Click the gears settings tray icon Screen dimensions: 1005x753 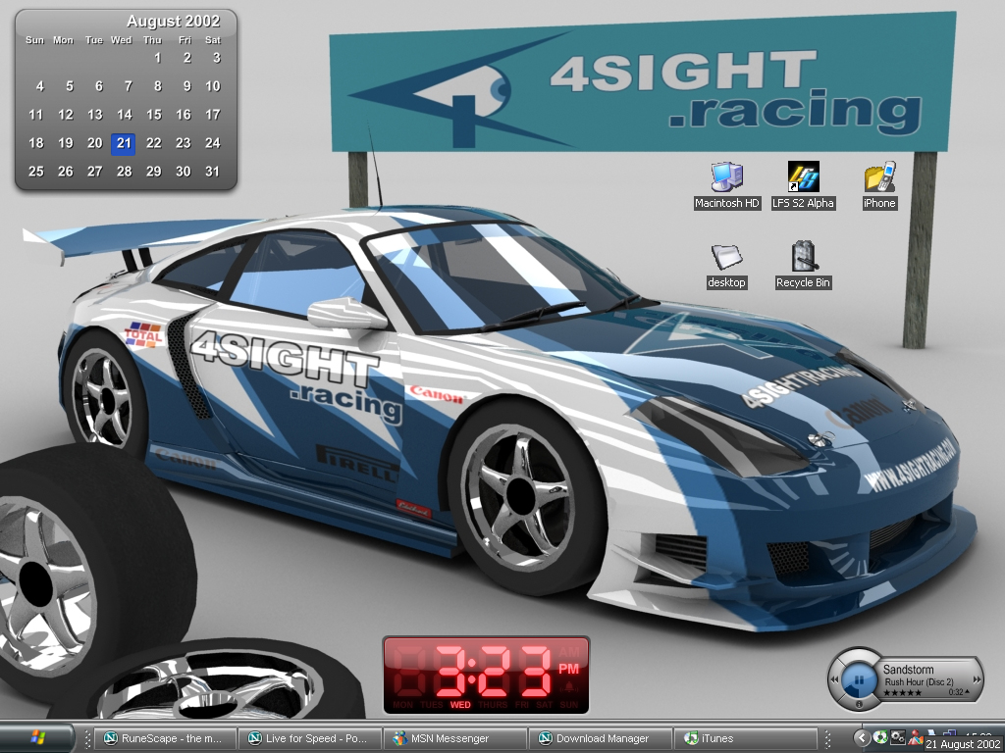[898, 737]
